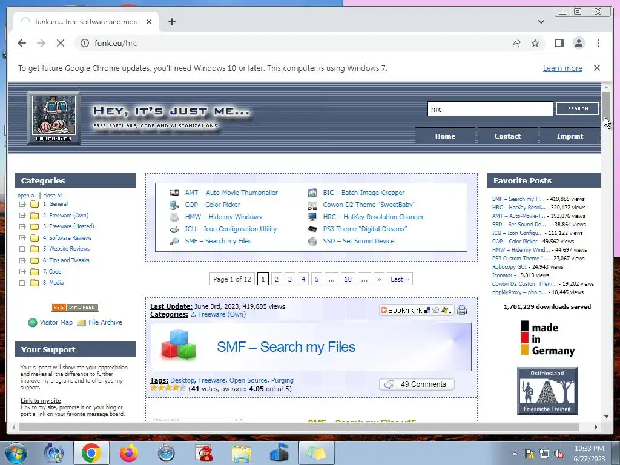Viewport: 620px width, 465px height.
Task: Expand the 4. Software Reviews category
Action: tap(22, 238)
